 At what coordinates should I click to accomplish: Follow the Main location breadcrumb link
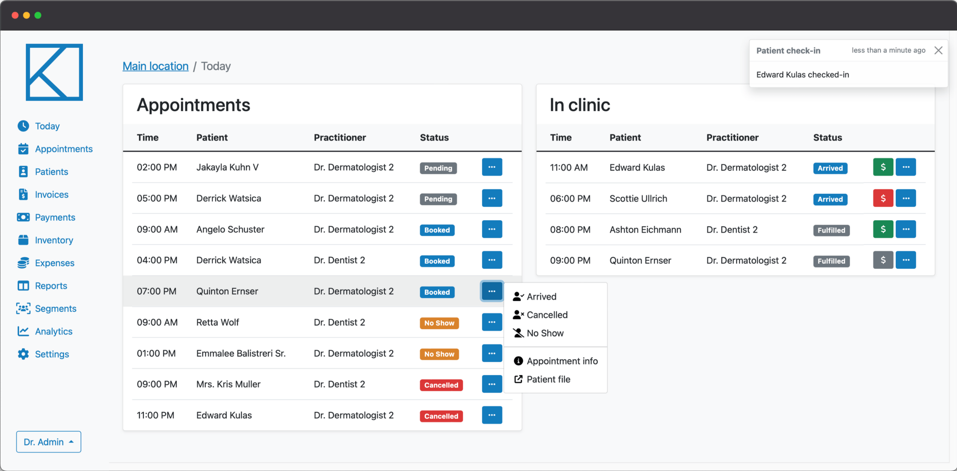tap(156, 66)
